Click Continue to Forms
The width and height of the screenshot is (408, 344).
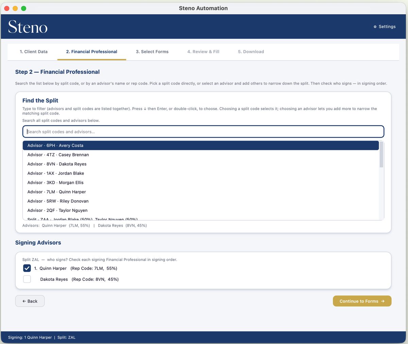[362, 301]
